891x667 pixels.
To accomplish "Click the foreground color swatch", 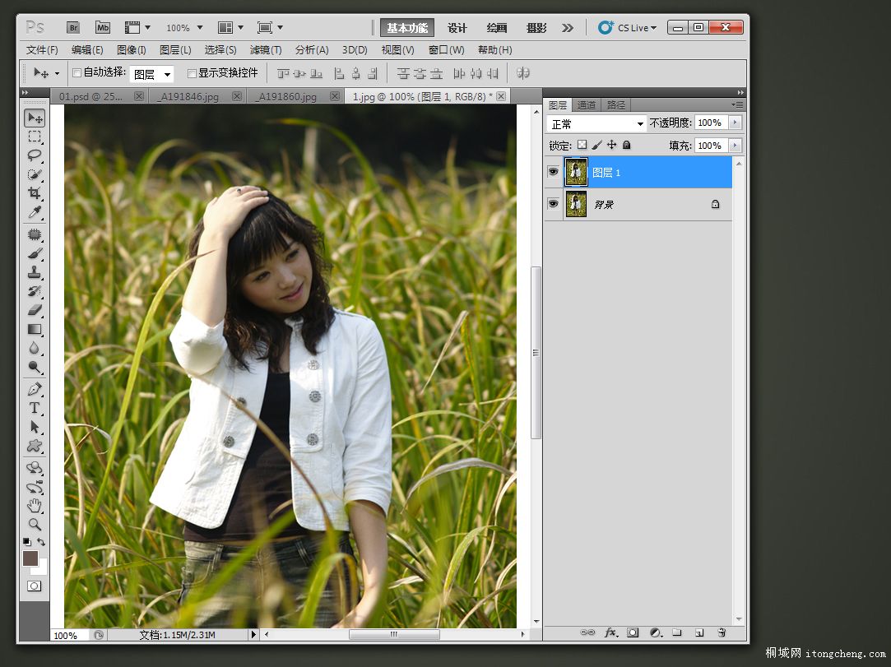I will tap(30, 558).
